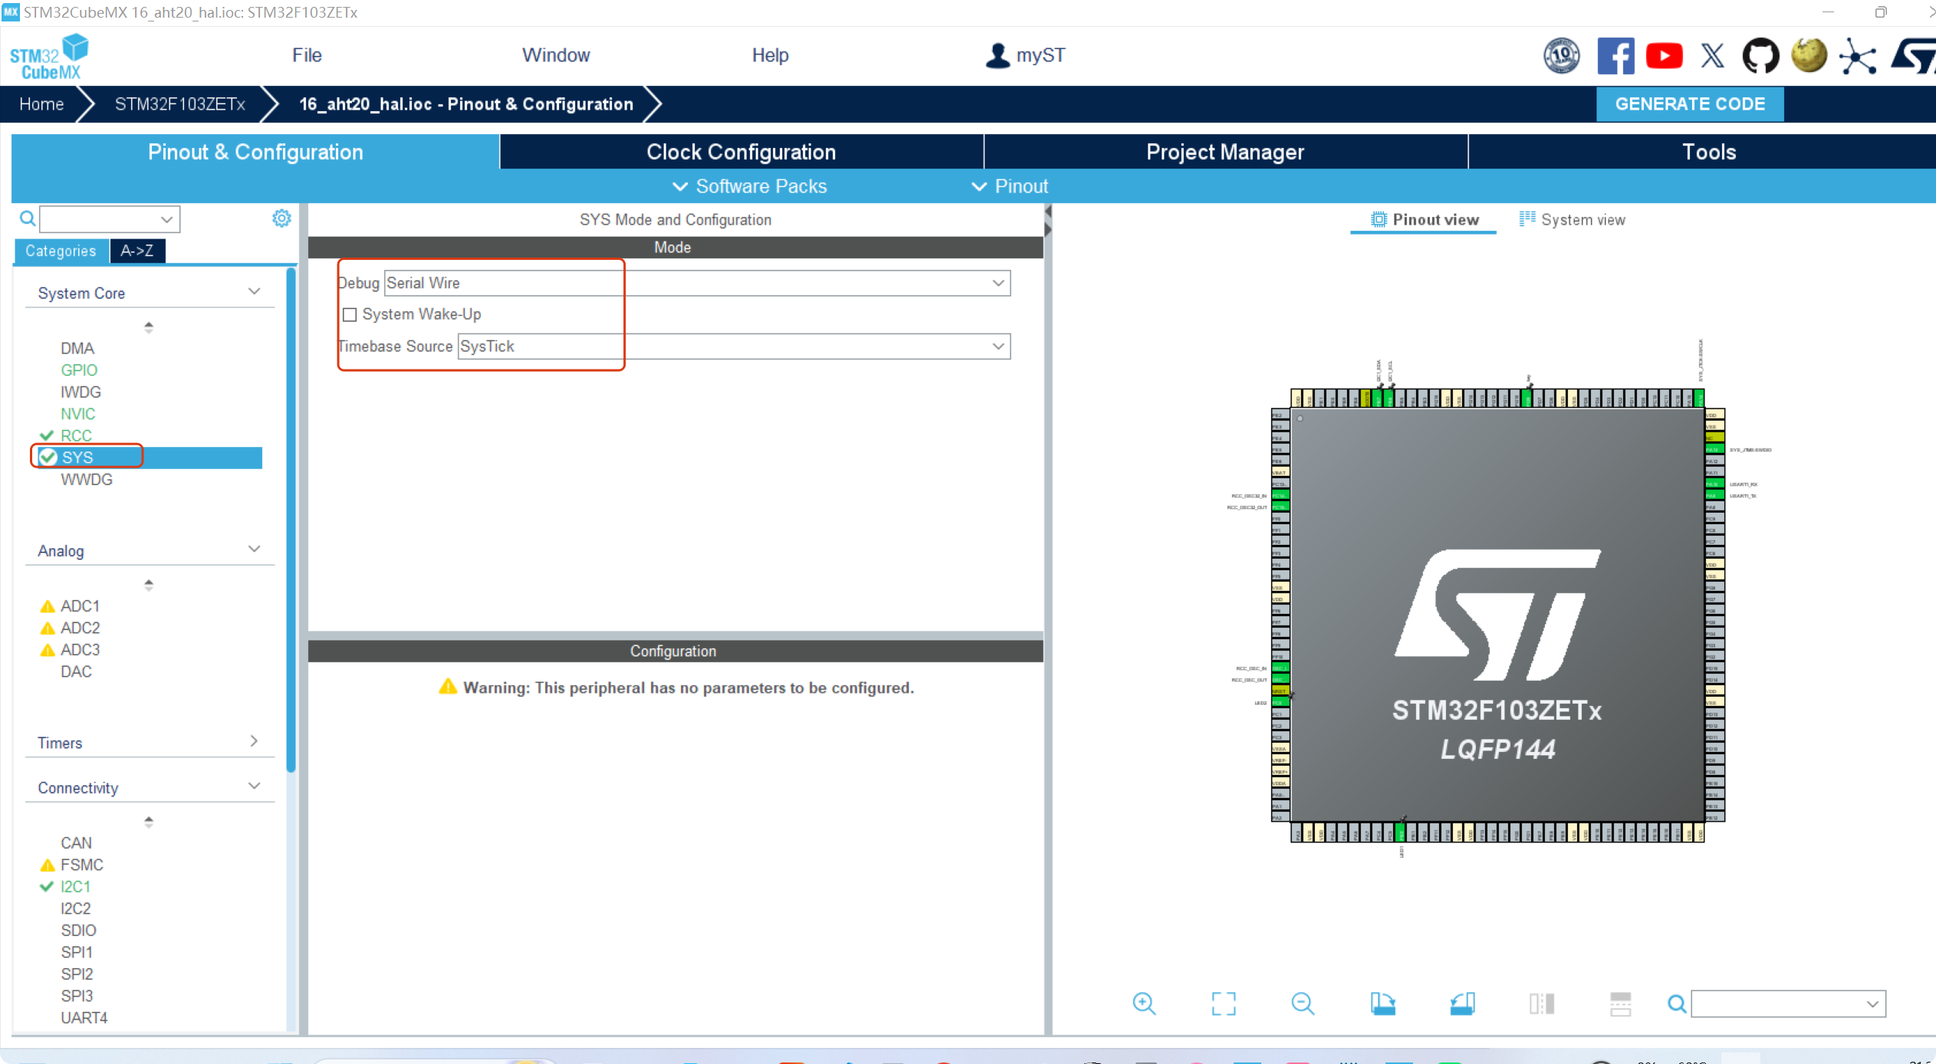Screen dimensions: 1936x1064
Task: Switch to the A->Z list tab
Action: pos(137,251)
